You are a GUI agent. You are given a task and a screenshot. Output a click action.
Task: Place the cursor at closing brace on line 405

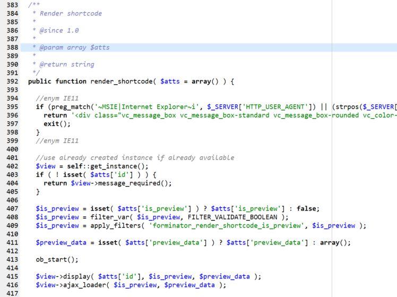pos(38,191)
